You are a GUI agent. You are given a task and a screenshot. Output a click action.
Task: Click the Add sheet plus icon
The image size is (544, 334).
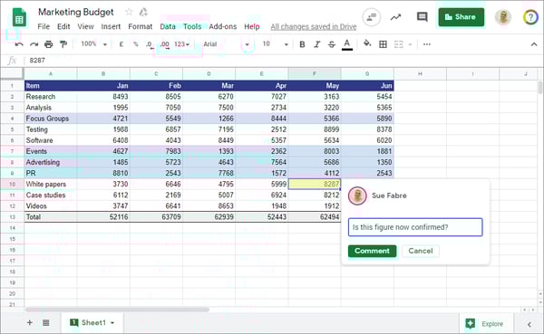click(x=30, y=323)
